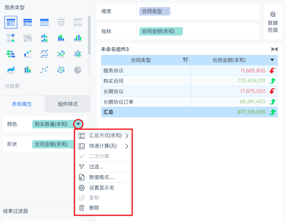
Task: Choose the column-line combination chart type icon
Action: (28, 70)
